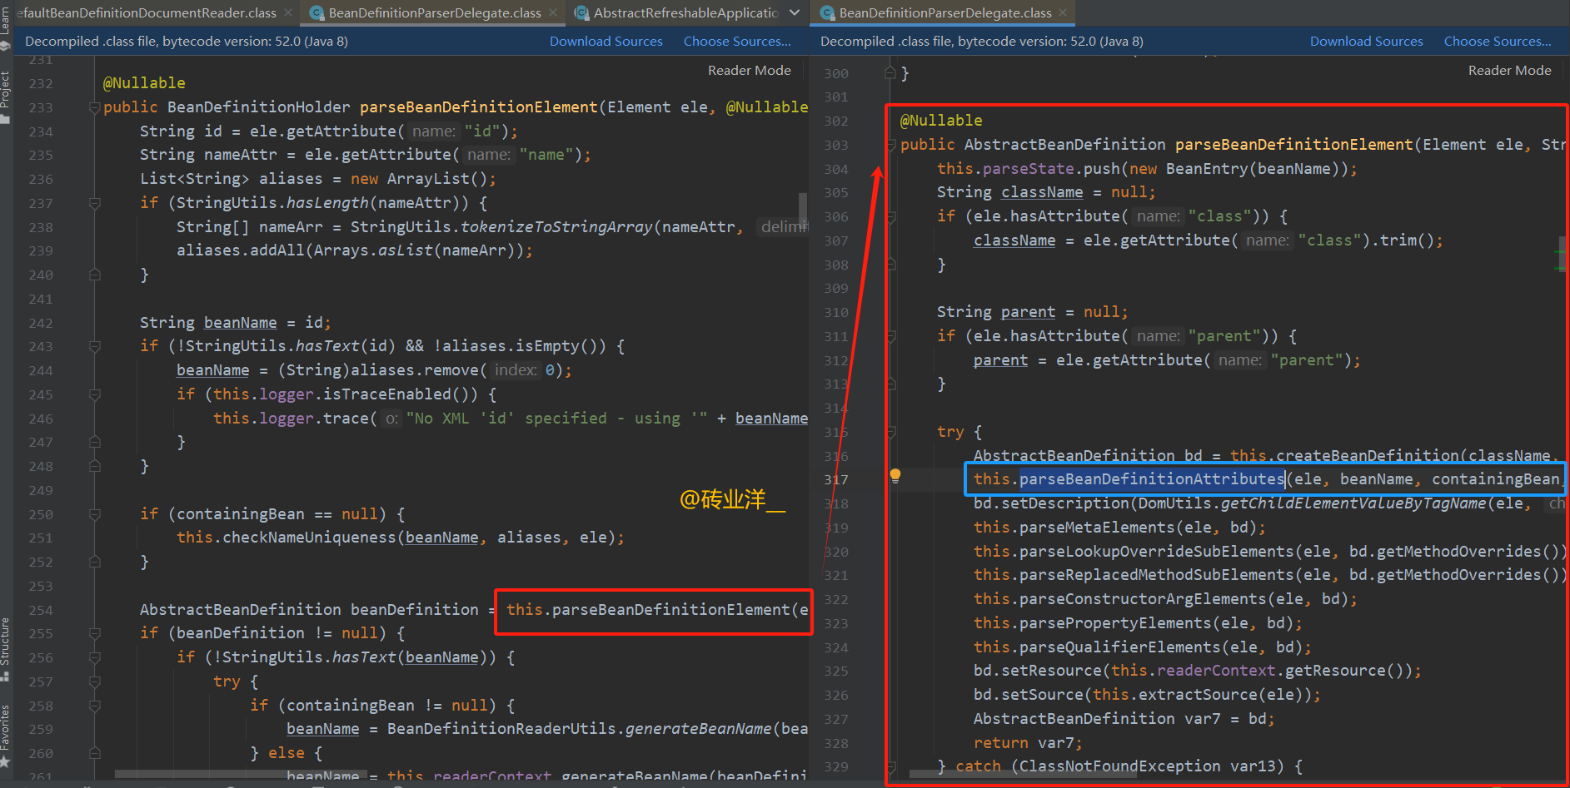The height and width of the screenshot is (788, 1570).
Task: Click line number 233 in left gutter
Action: 41,108
